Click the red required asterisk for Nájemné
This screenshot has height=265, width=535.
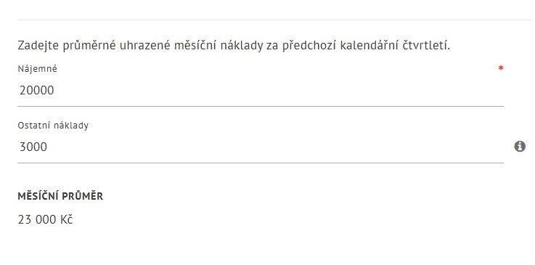[501, 68]
